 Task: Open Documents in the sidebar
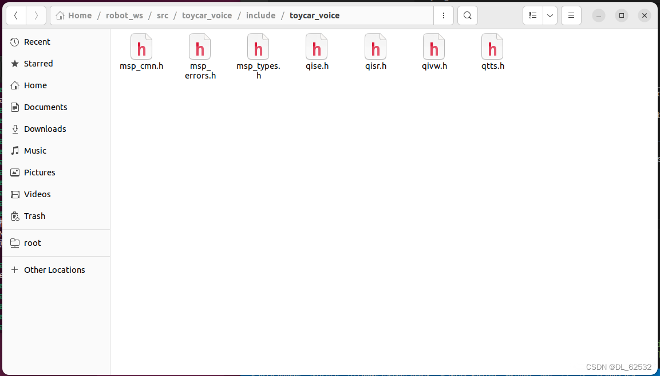click(x=57, y=107)
